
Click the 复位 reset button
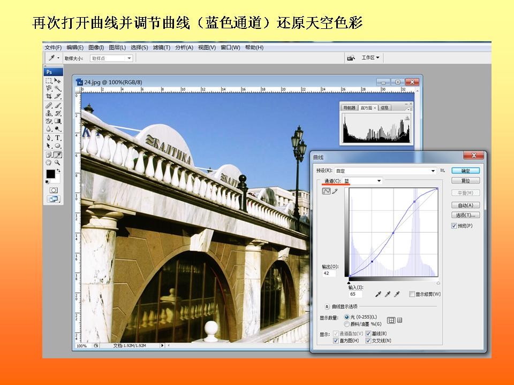(x=465, y=181)
